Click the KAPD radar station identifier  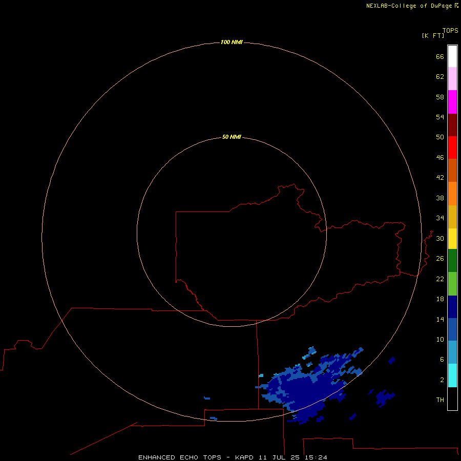point(244,457)
